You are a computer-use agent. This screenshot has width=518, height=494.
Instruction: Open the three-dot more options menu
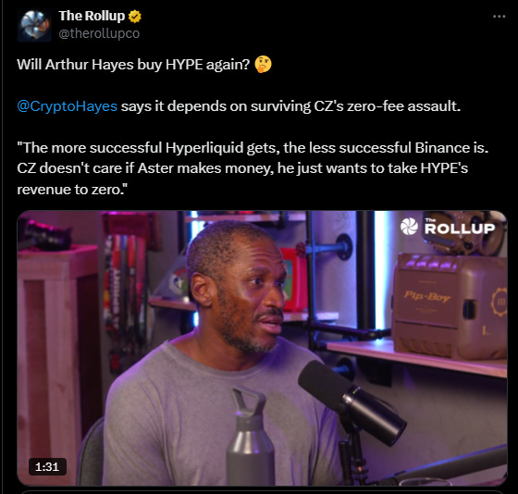pyautogui.click(x=499, y=17)
